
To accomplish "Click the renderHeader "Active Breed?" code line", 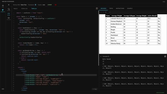I will point(42,84).
